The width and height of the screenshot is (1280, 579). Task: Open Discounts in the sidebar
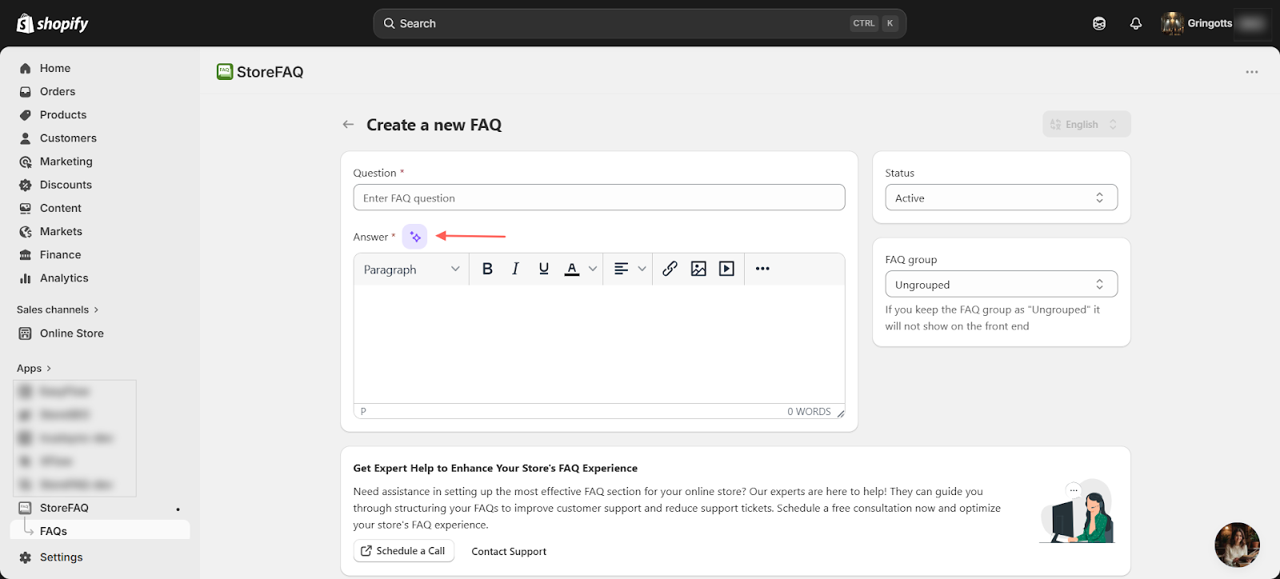click(x=66, y=184)
